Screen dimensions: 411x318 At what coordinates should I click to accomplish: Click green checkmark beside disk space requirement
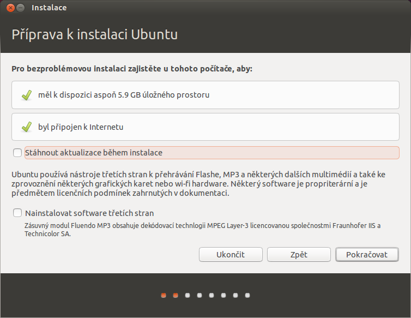point(27,95)
